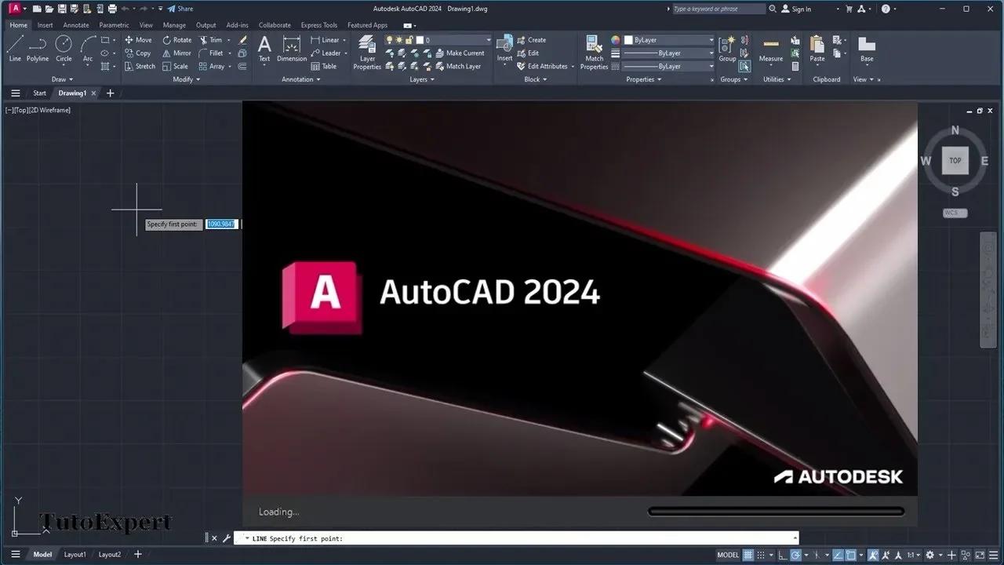Viewport: 1004px width, 565px height.
Task: Expand the Layers panel dropdown
Action: 422,79
